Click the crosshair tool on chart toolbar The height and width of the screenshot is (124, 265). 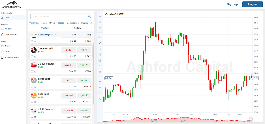pos(100,87)
